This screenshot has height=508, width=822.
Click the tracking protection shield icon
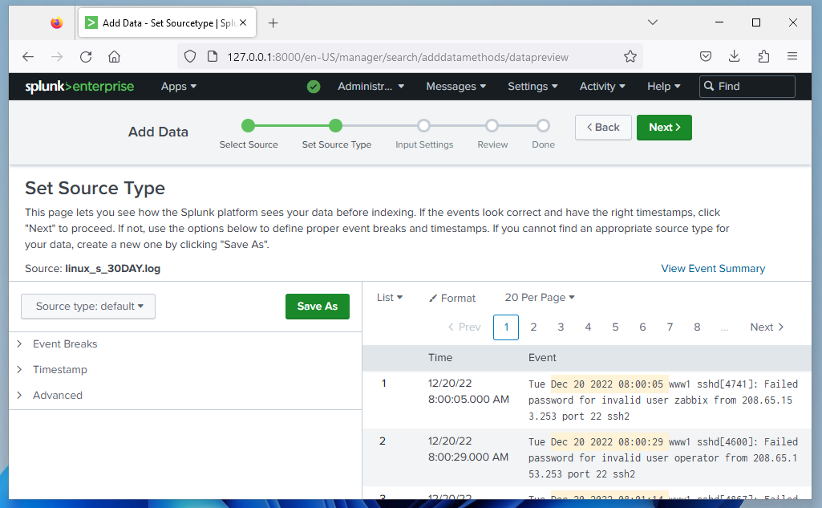(190, 57)
